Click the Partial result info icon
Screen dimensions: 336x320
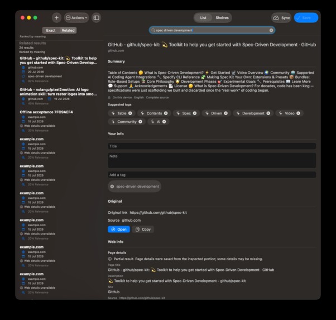pos(110,259)
